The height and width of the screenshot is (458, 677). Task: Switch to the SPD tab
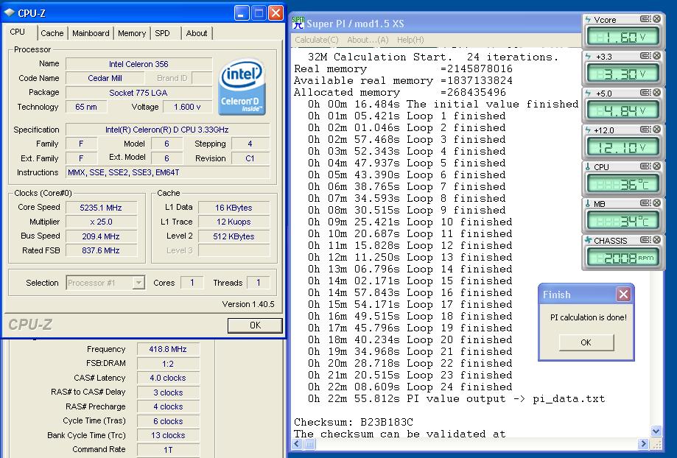(x=162, y=33)
